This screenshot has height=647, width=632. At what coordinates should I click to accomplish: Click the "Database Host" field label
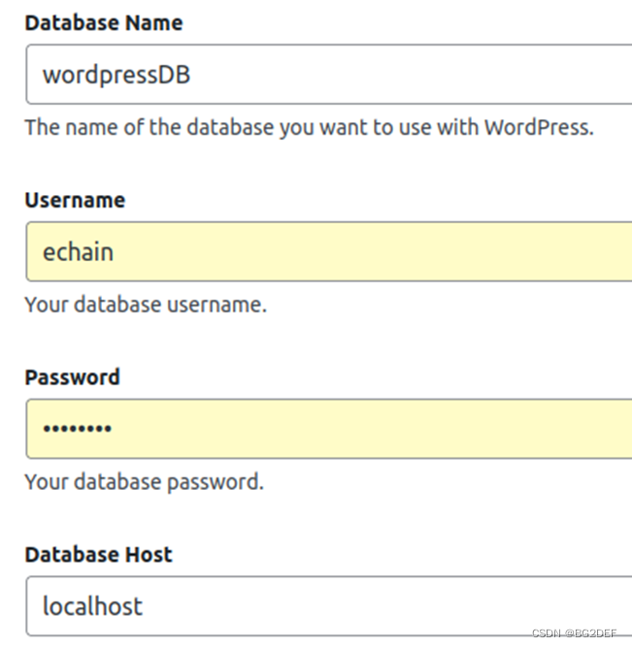click(x=98, y=555)
